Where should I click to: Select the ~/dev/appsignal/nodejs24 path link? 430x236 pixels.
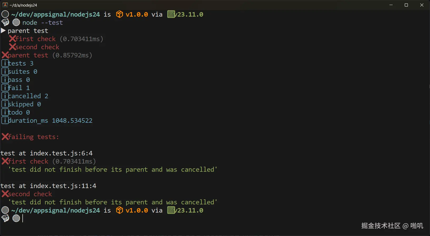coord(55,14)
